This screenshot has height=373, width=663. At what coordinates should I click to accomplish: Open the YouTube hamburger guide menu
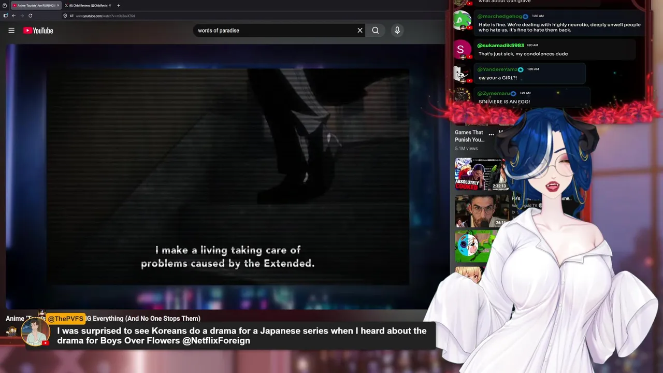click(x=11, y=31)
